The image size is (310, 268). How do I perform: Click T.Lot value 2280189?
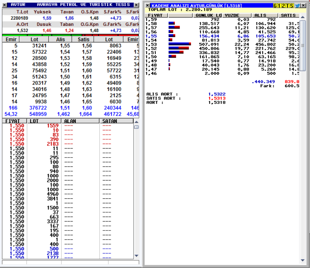[x=19, y=18]
